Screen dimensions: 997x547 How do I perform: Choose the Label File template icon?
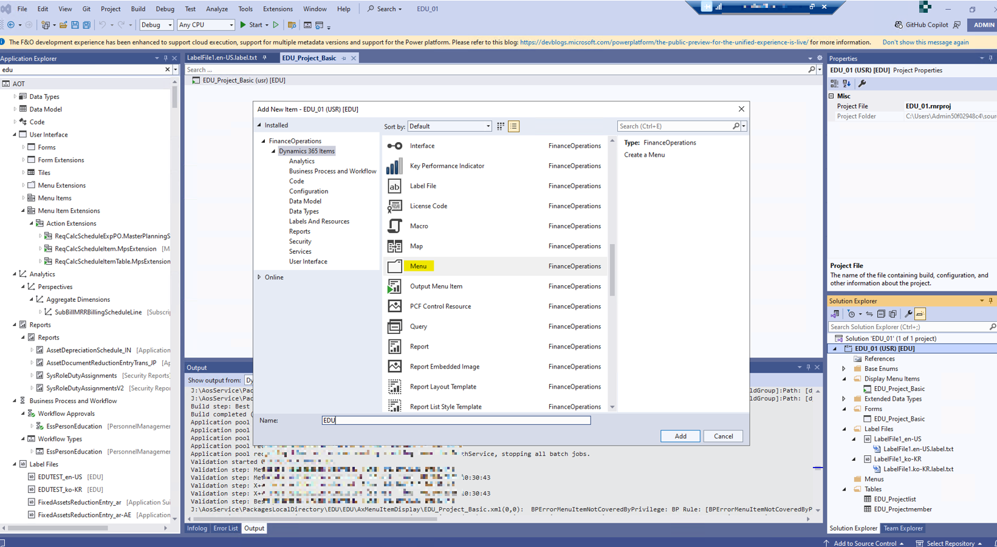point(394,186)
